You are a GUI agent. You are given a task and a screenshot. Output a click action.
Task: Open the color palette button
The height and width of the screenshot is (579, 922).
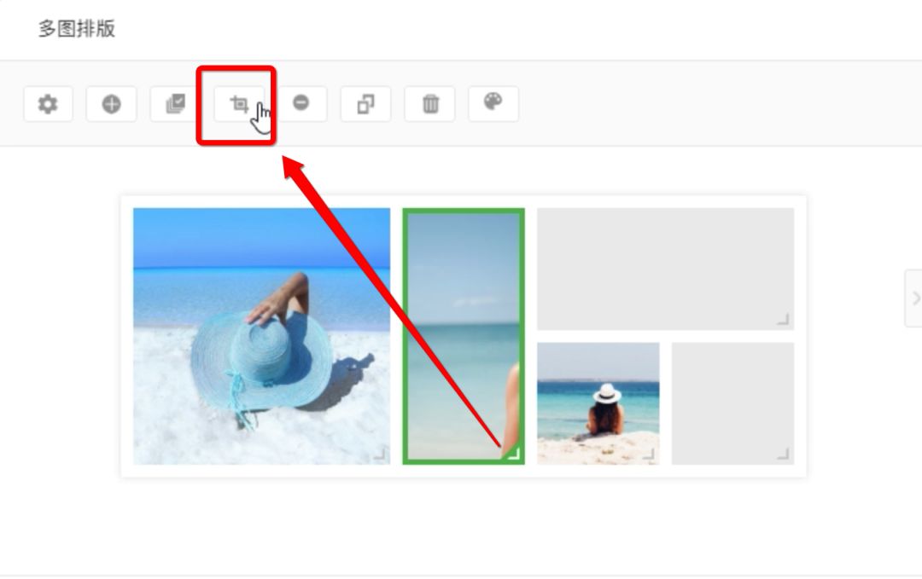click(x=493, y=104)
